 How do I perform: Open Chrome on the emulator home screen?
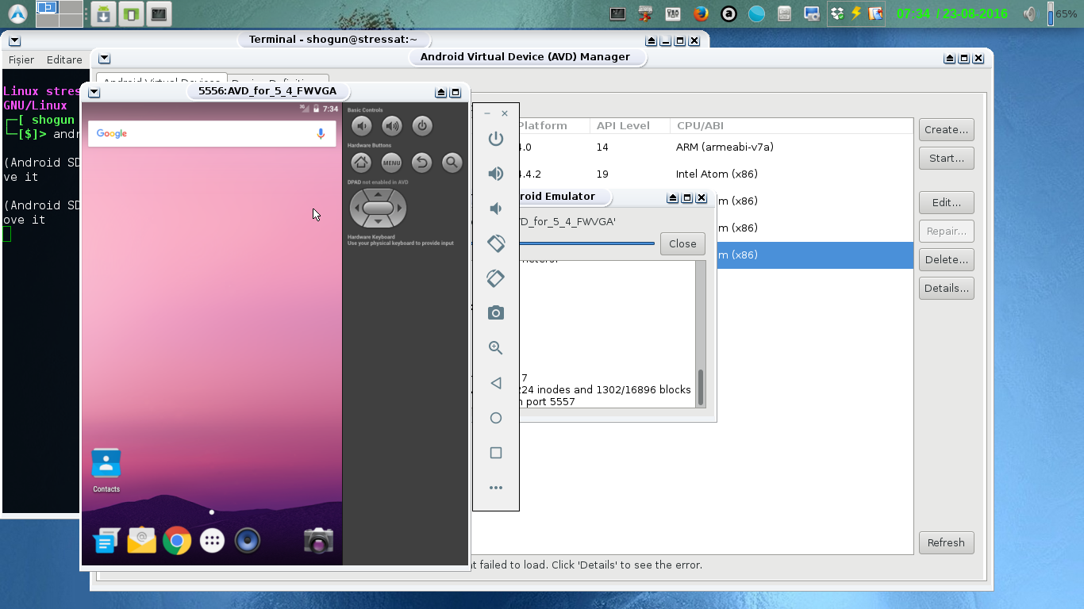coord(176,540)
